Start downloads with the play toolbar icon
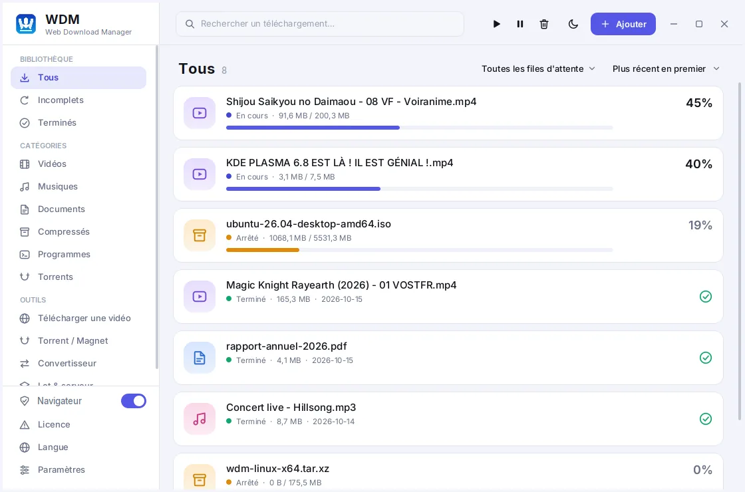Viewport: 745px width, 492px height. 496,24
